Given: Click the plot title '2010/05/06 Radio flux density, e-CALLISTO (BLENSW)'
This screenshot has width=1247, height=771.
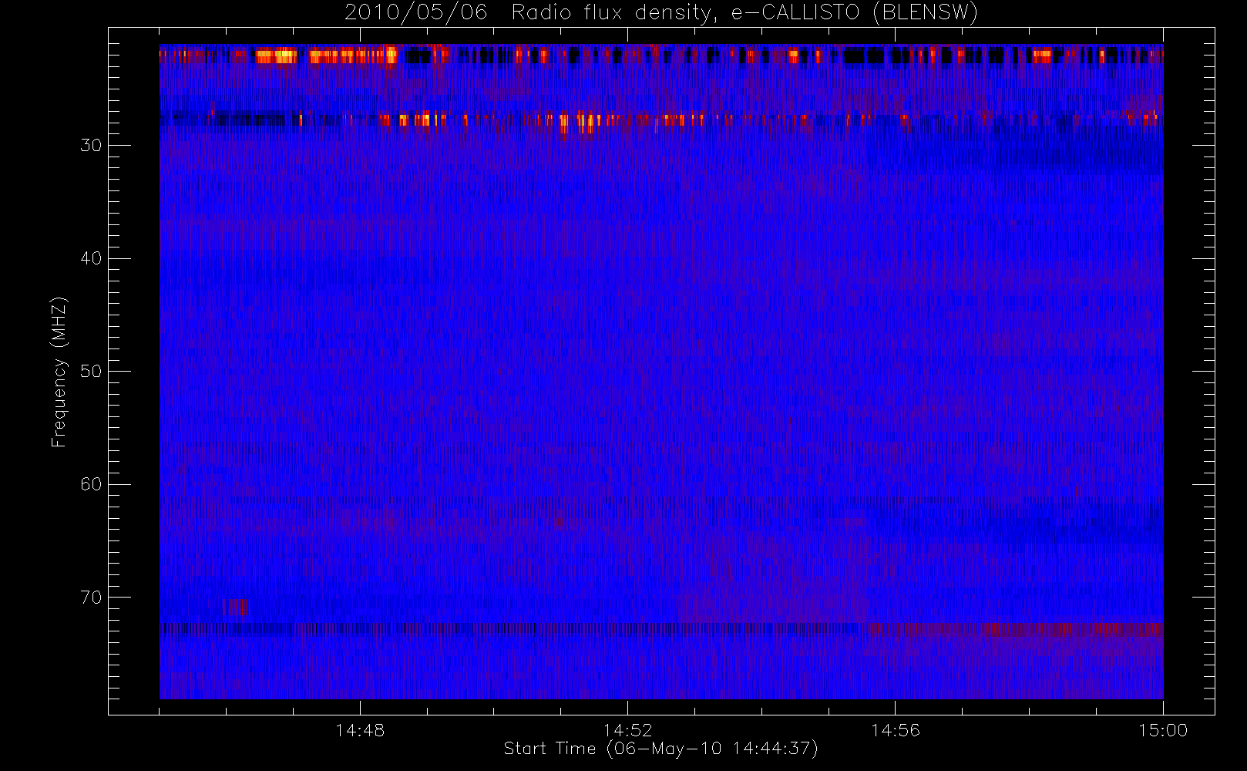Looking at the screenshot, I should point(660,13).
